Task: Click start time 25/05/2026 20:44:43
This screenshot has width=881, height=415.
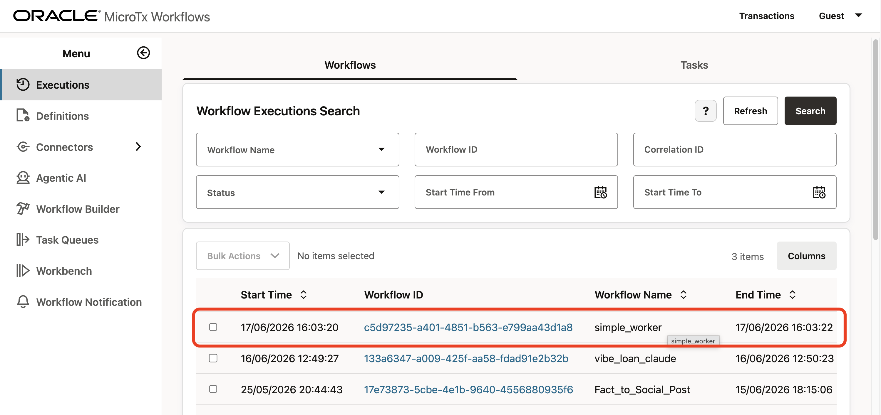Action: (292, 389)
